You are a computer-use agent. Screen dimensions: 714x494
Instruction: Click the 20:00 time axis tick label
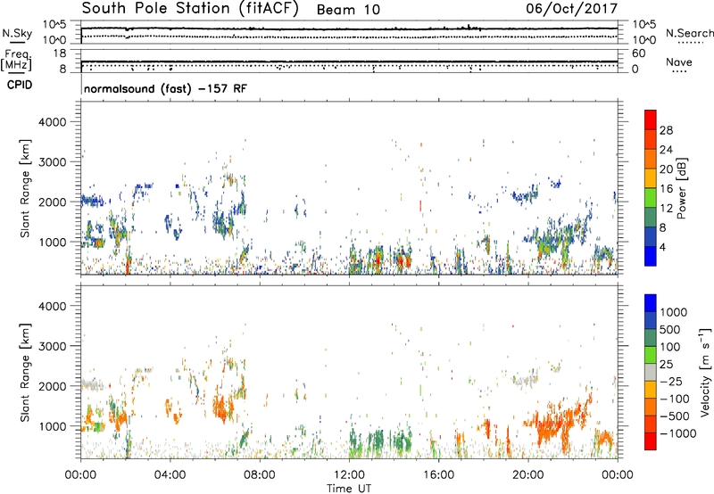pos(527,475)
